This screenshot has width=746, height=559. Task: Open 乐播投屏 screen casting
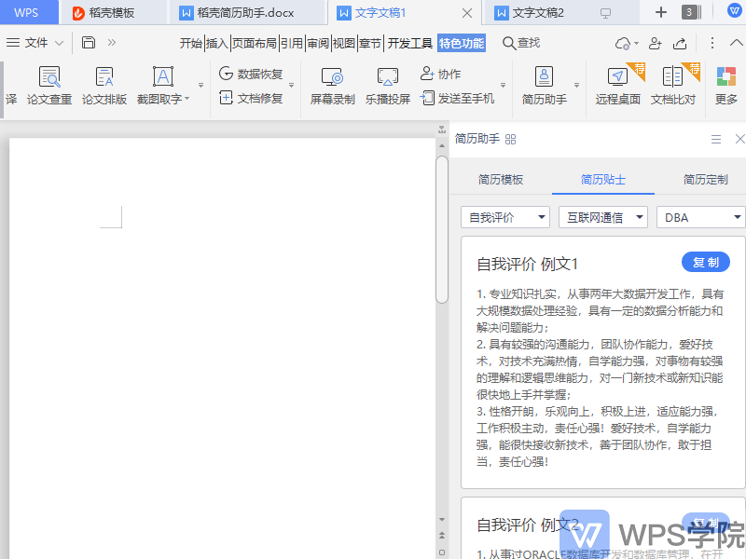tap(388, 86)
